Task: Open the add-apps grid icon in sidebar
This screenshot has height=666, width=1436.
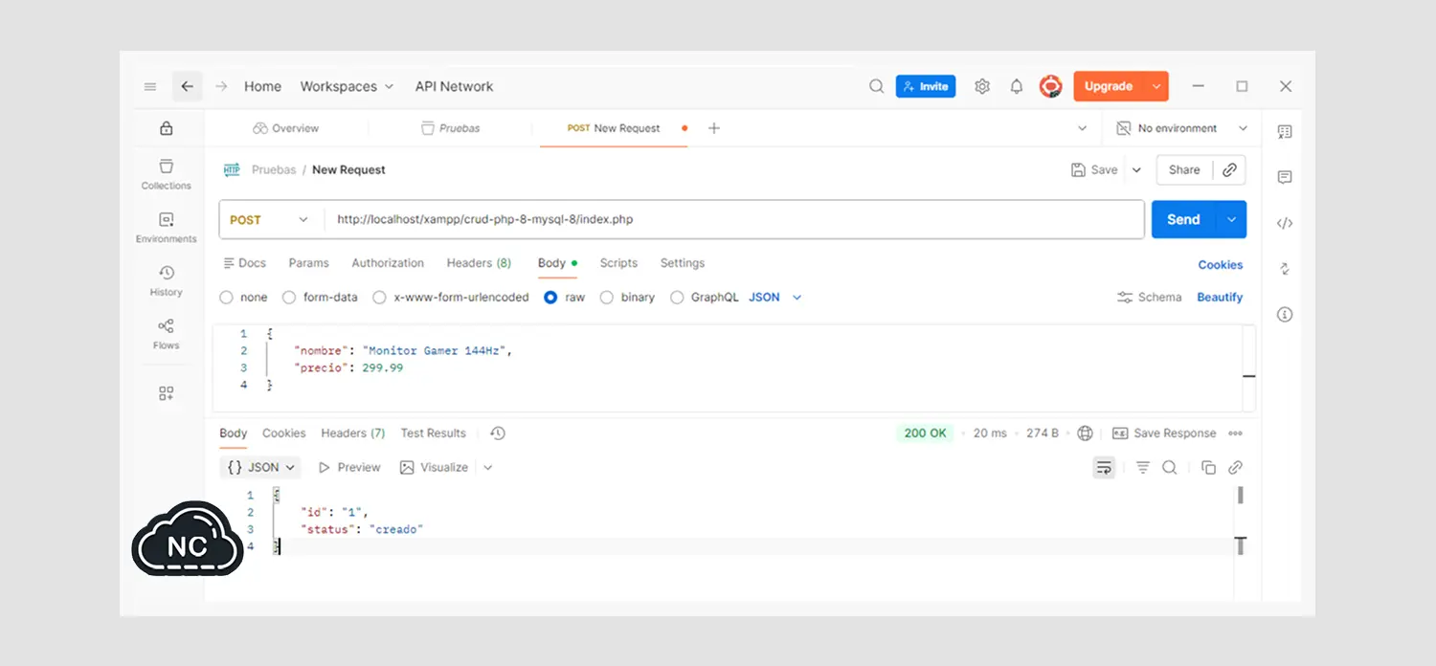Action: [x=167, y=393]
